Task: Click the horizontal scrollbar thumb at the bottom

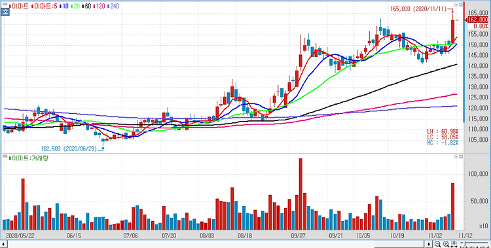Action: pyautogui.click(x=399, y=243)
